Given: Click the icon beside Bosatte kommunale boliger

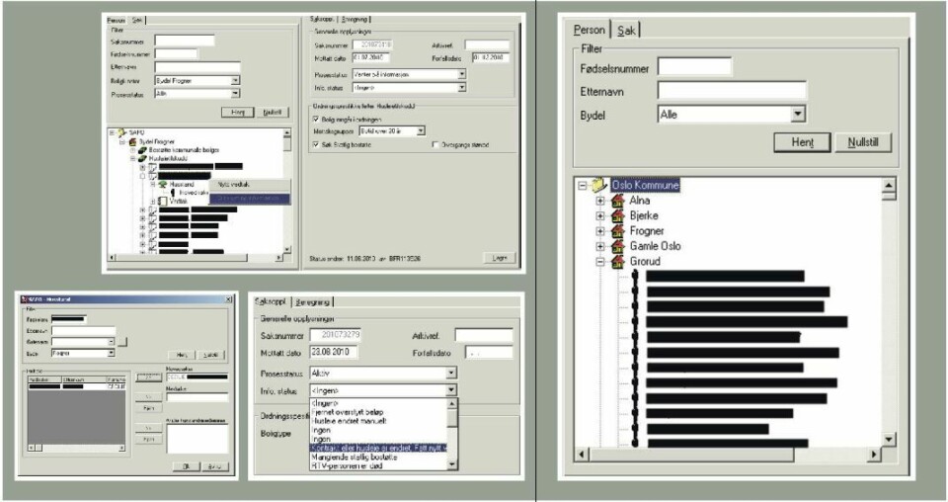Looking at the screenshot, I should click(142, 150).
